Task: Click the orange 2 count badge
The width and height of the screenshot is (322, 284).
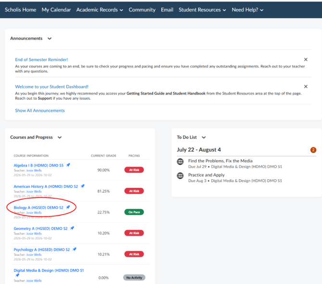Action: coord(313,150)
